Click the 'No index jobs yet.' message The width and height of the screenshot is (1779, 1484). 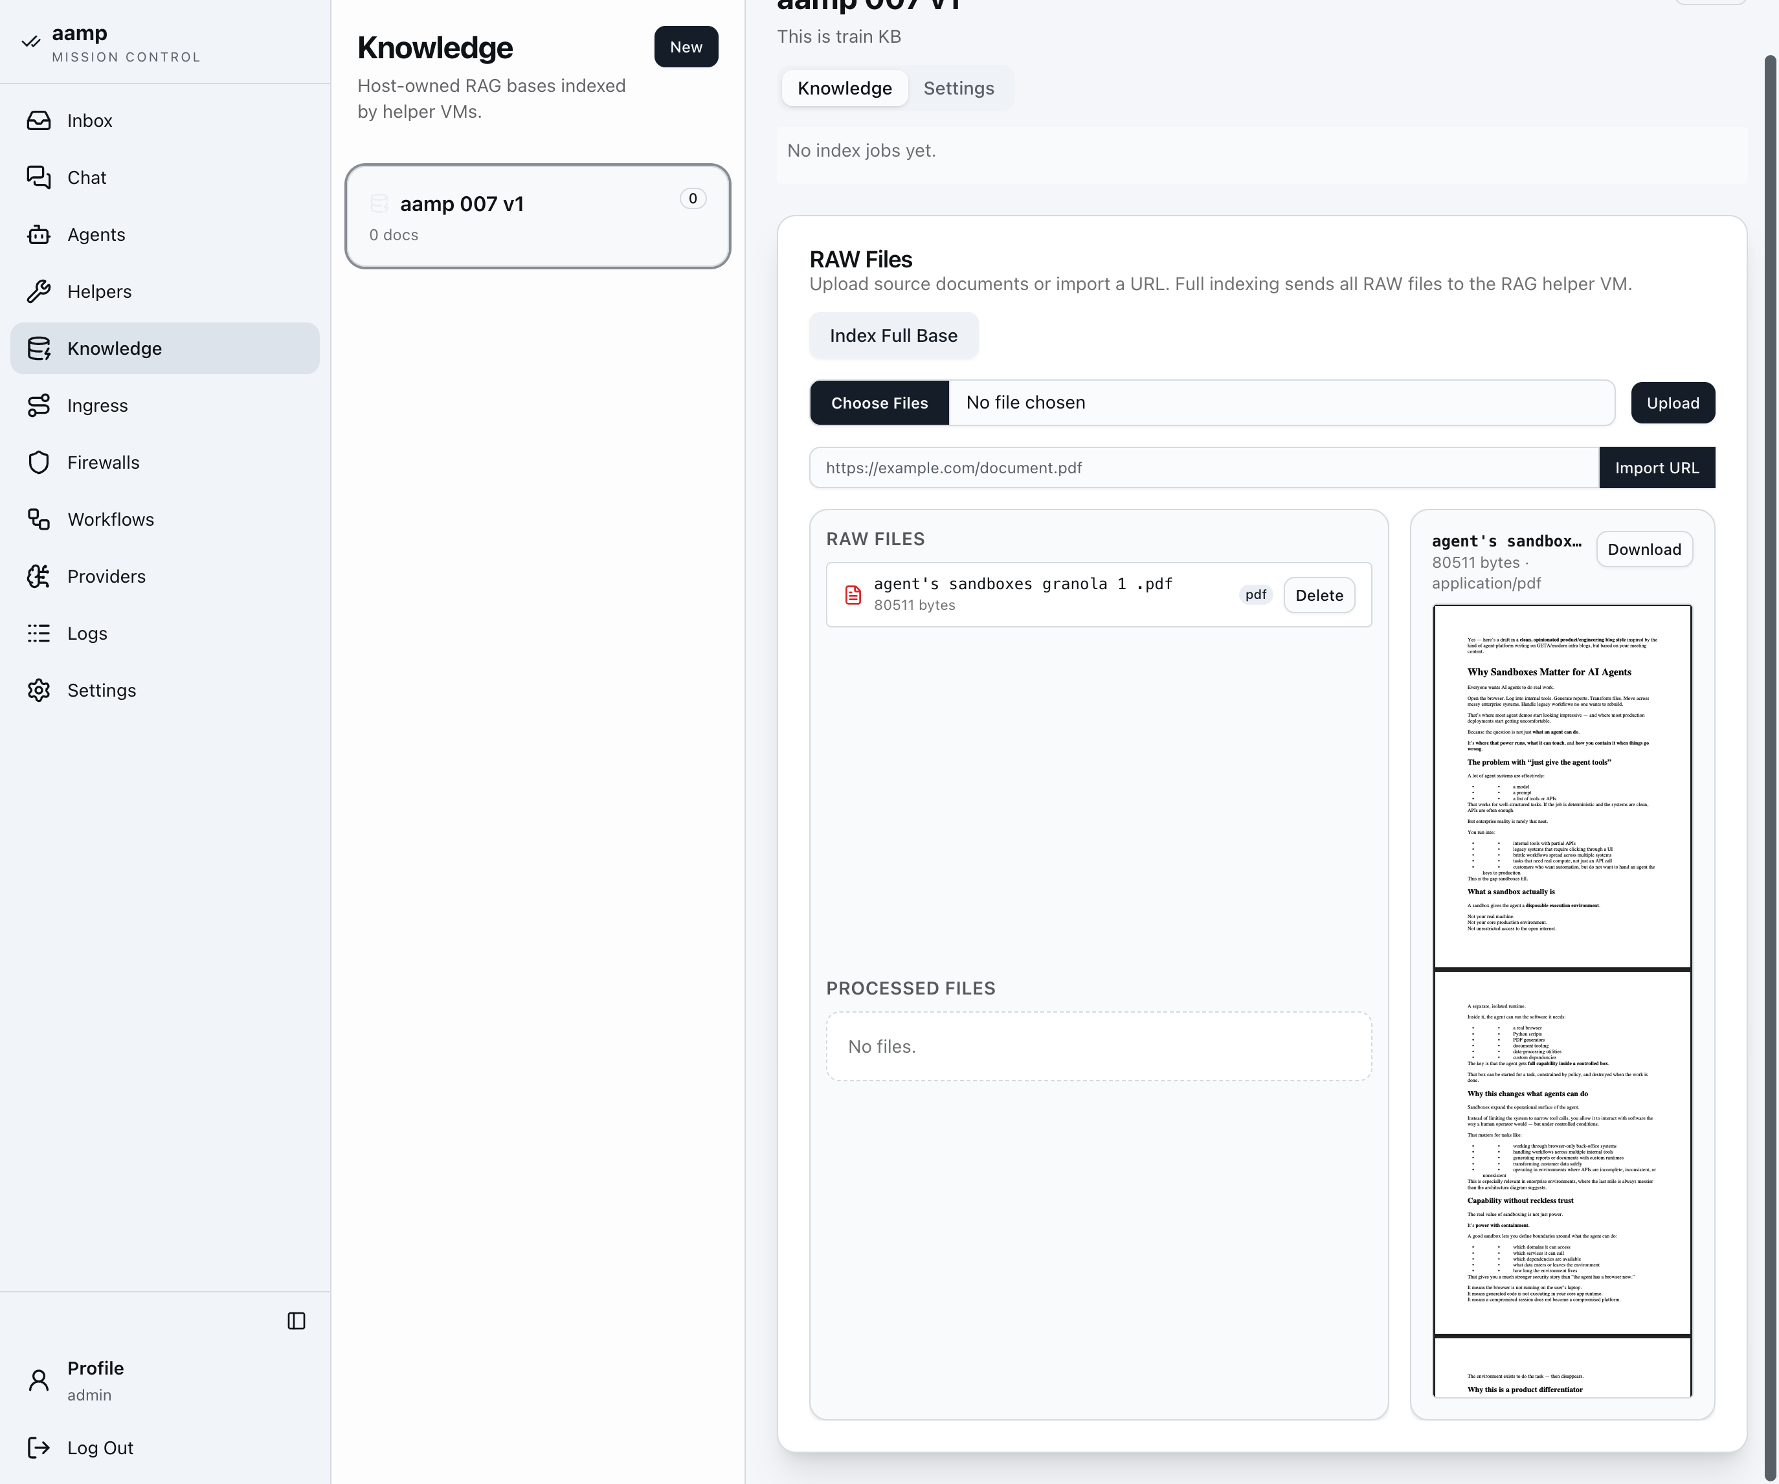tap(862, 150)
